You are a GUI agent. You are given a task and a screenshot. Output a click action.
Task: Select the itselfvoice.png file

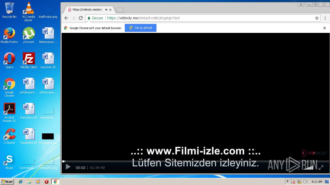[x=48, y=12]
